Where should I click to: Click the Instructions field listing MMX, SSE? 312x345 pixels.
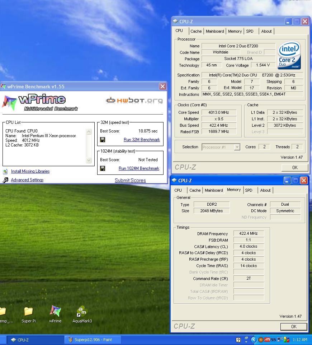(x=252, y=94)
